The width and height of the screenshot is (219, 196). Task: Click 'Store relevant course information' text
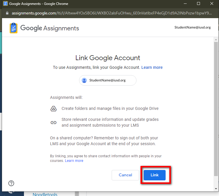[110, 122]
